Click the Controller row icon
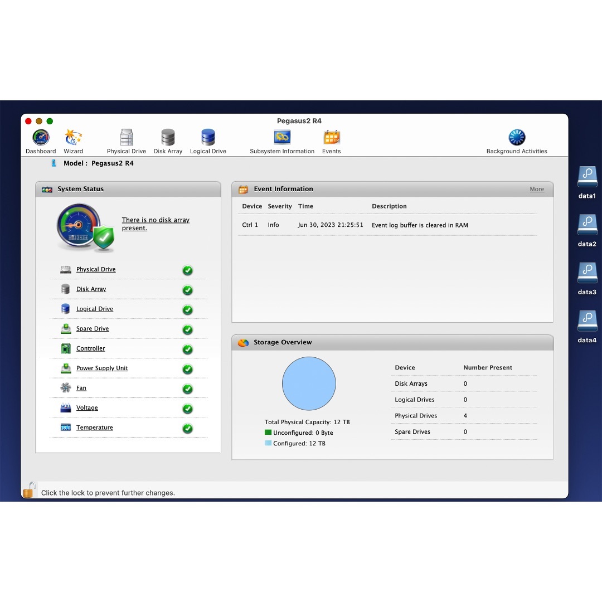This screenshot has height=602, width=602. (x=66, y=348)
